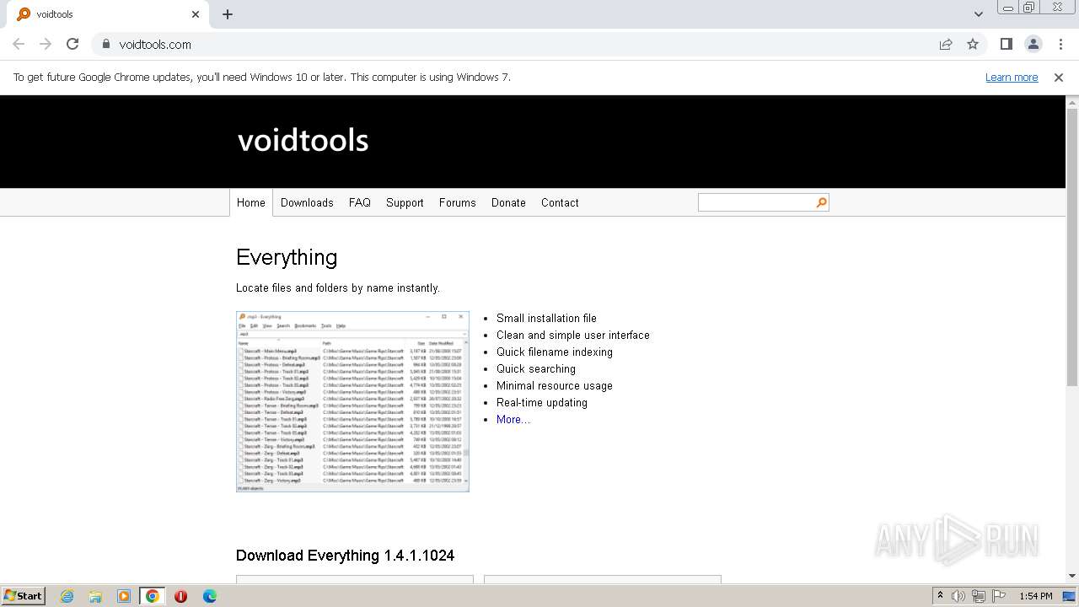Click the 'Minimal resource usage' bullet

point(555,385)
